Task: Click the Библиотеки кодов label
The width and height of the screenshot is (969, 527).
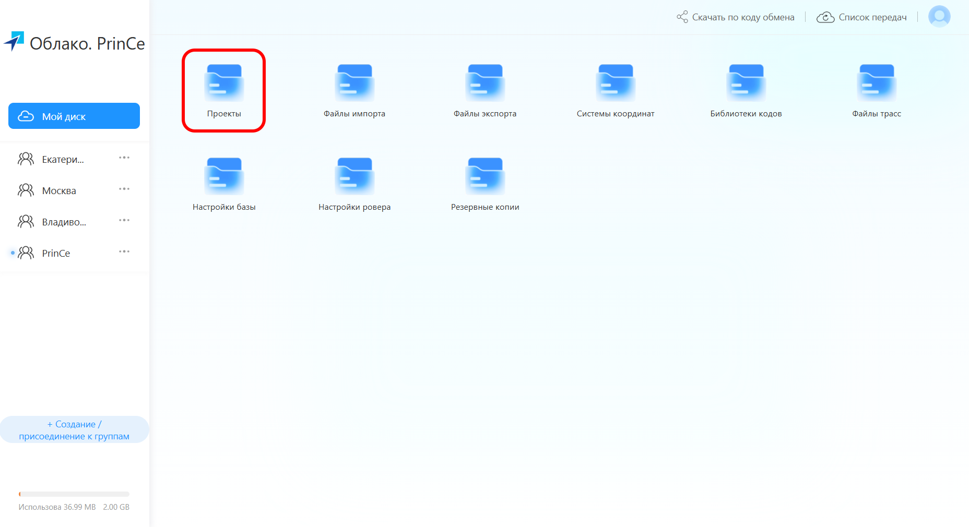Action: [x=746, y=114]
